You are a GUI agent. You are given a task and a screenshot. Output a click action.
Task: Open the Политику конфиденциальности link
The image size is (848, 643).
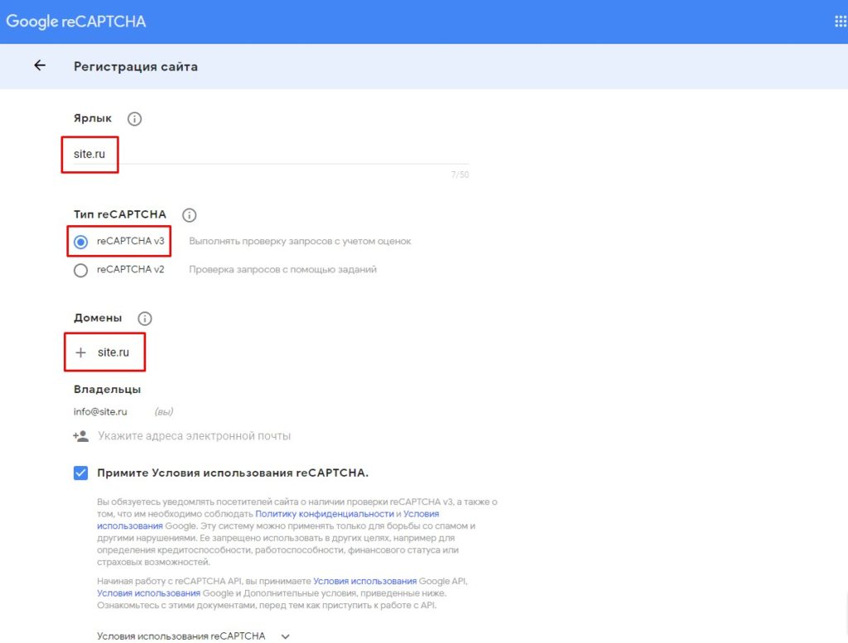point(324,514)
